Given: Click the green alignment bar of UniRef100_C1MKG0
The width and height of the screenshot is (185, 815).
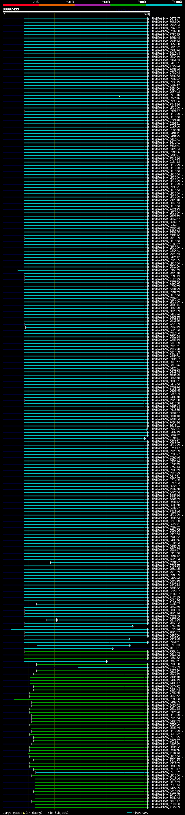Looking at the screenshot, I should [81, 700].
